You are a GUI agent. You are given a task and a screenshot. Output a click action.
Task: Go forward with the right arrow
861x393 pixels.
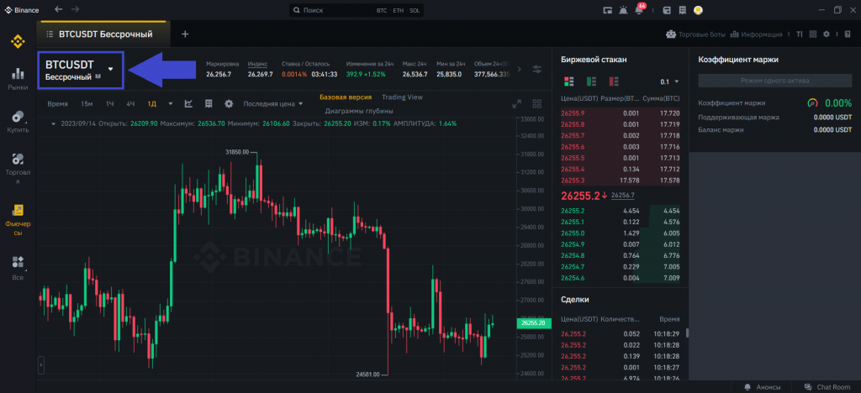[75, 9]
